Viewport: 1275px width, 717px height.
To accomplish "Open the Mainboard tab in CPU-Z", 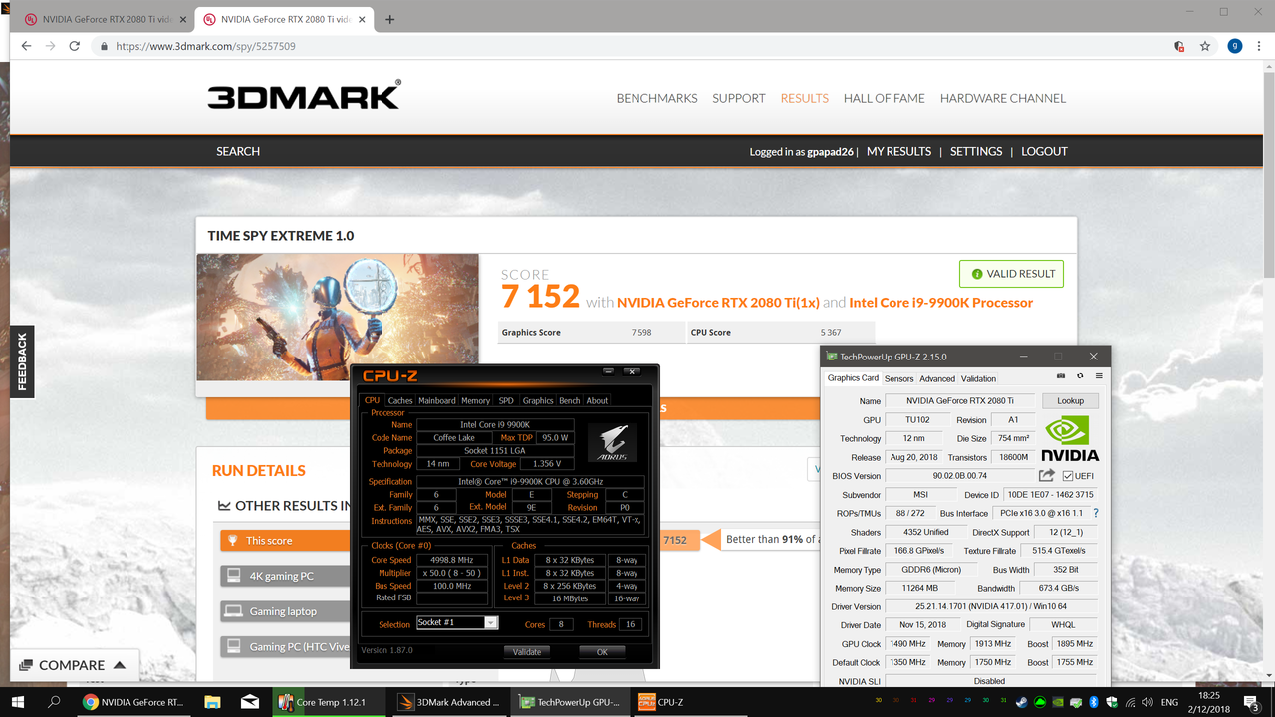I will [436, 400].
